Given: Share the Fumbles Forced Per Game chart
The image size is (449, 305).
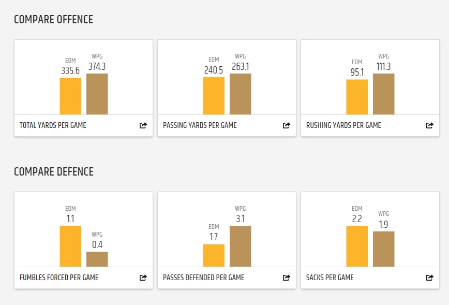Looking at the screenshot, I should click(x=143, y=278).
